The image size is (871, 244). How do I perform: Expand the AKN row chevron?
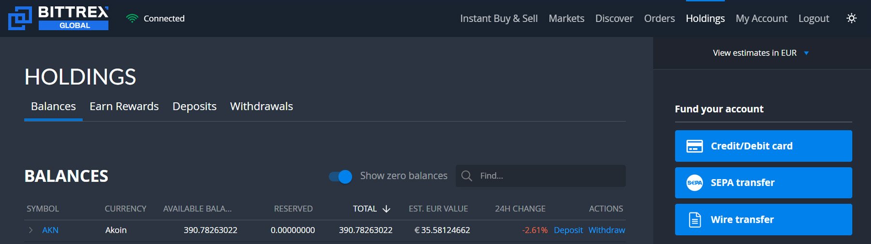pyautogui.click(x=31, y=230)
